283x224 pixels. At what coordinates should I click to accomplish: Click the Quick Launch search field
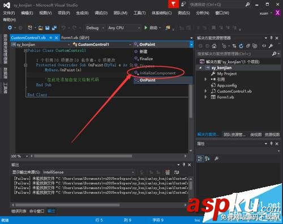tap(217, 5)
